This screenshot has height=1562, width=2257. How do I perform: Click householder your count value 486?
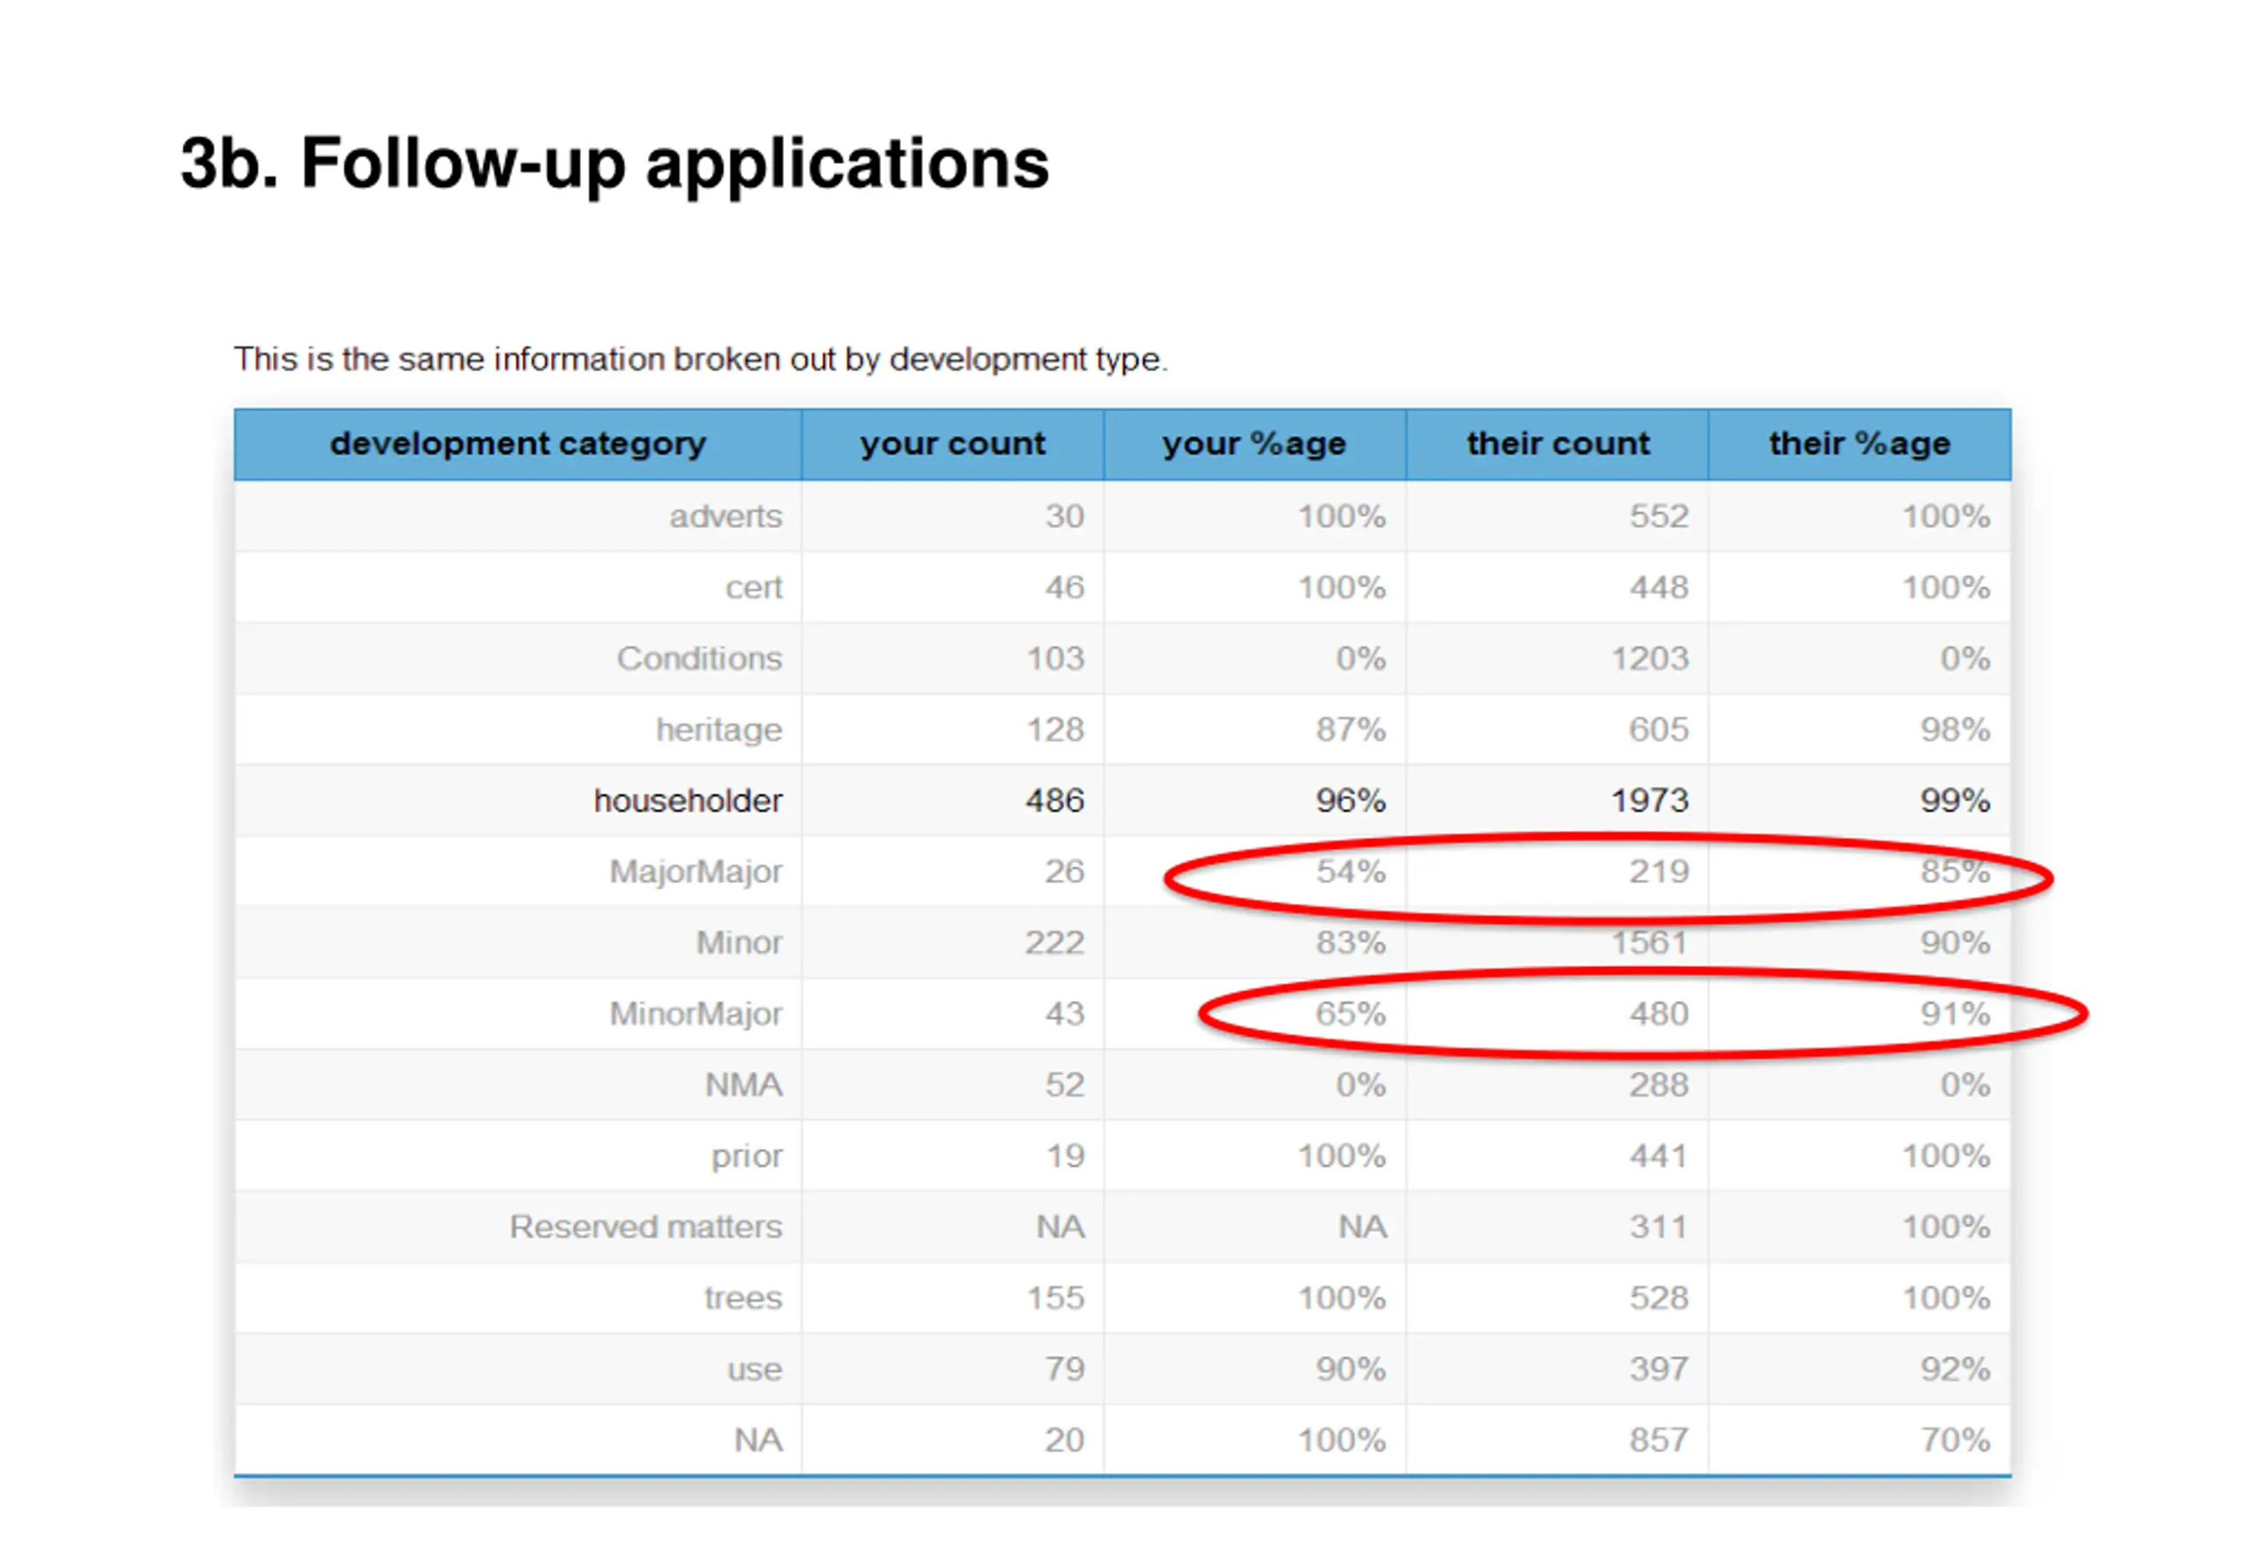pos(1055,800)
